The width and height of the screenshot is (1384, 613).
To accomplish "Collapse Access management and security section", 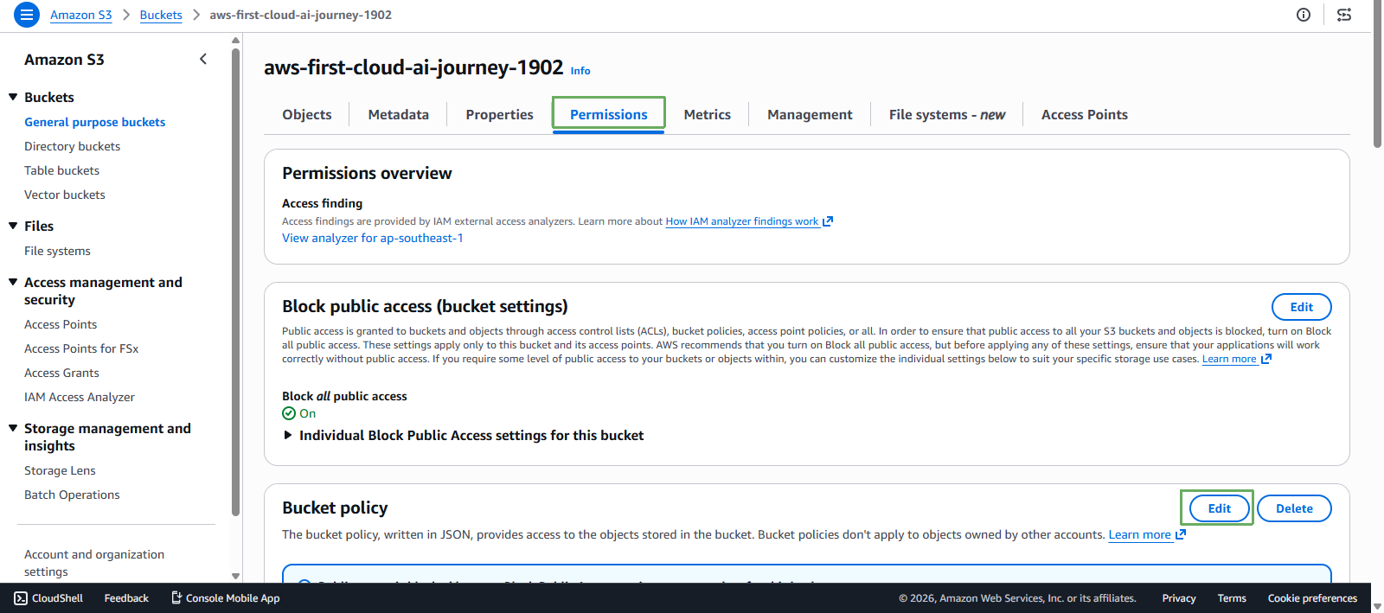I will click(x=13, y=282).
